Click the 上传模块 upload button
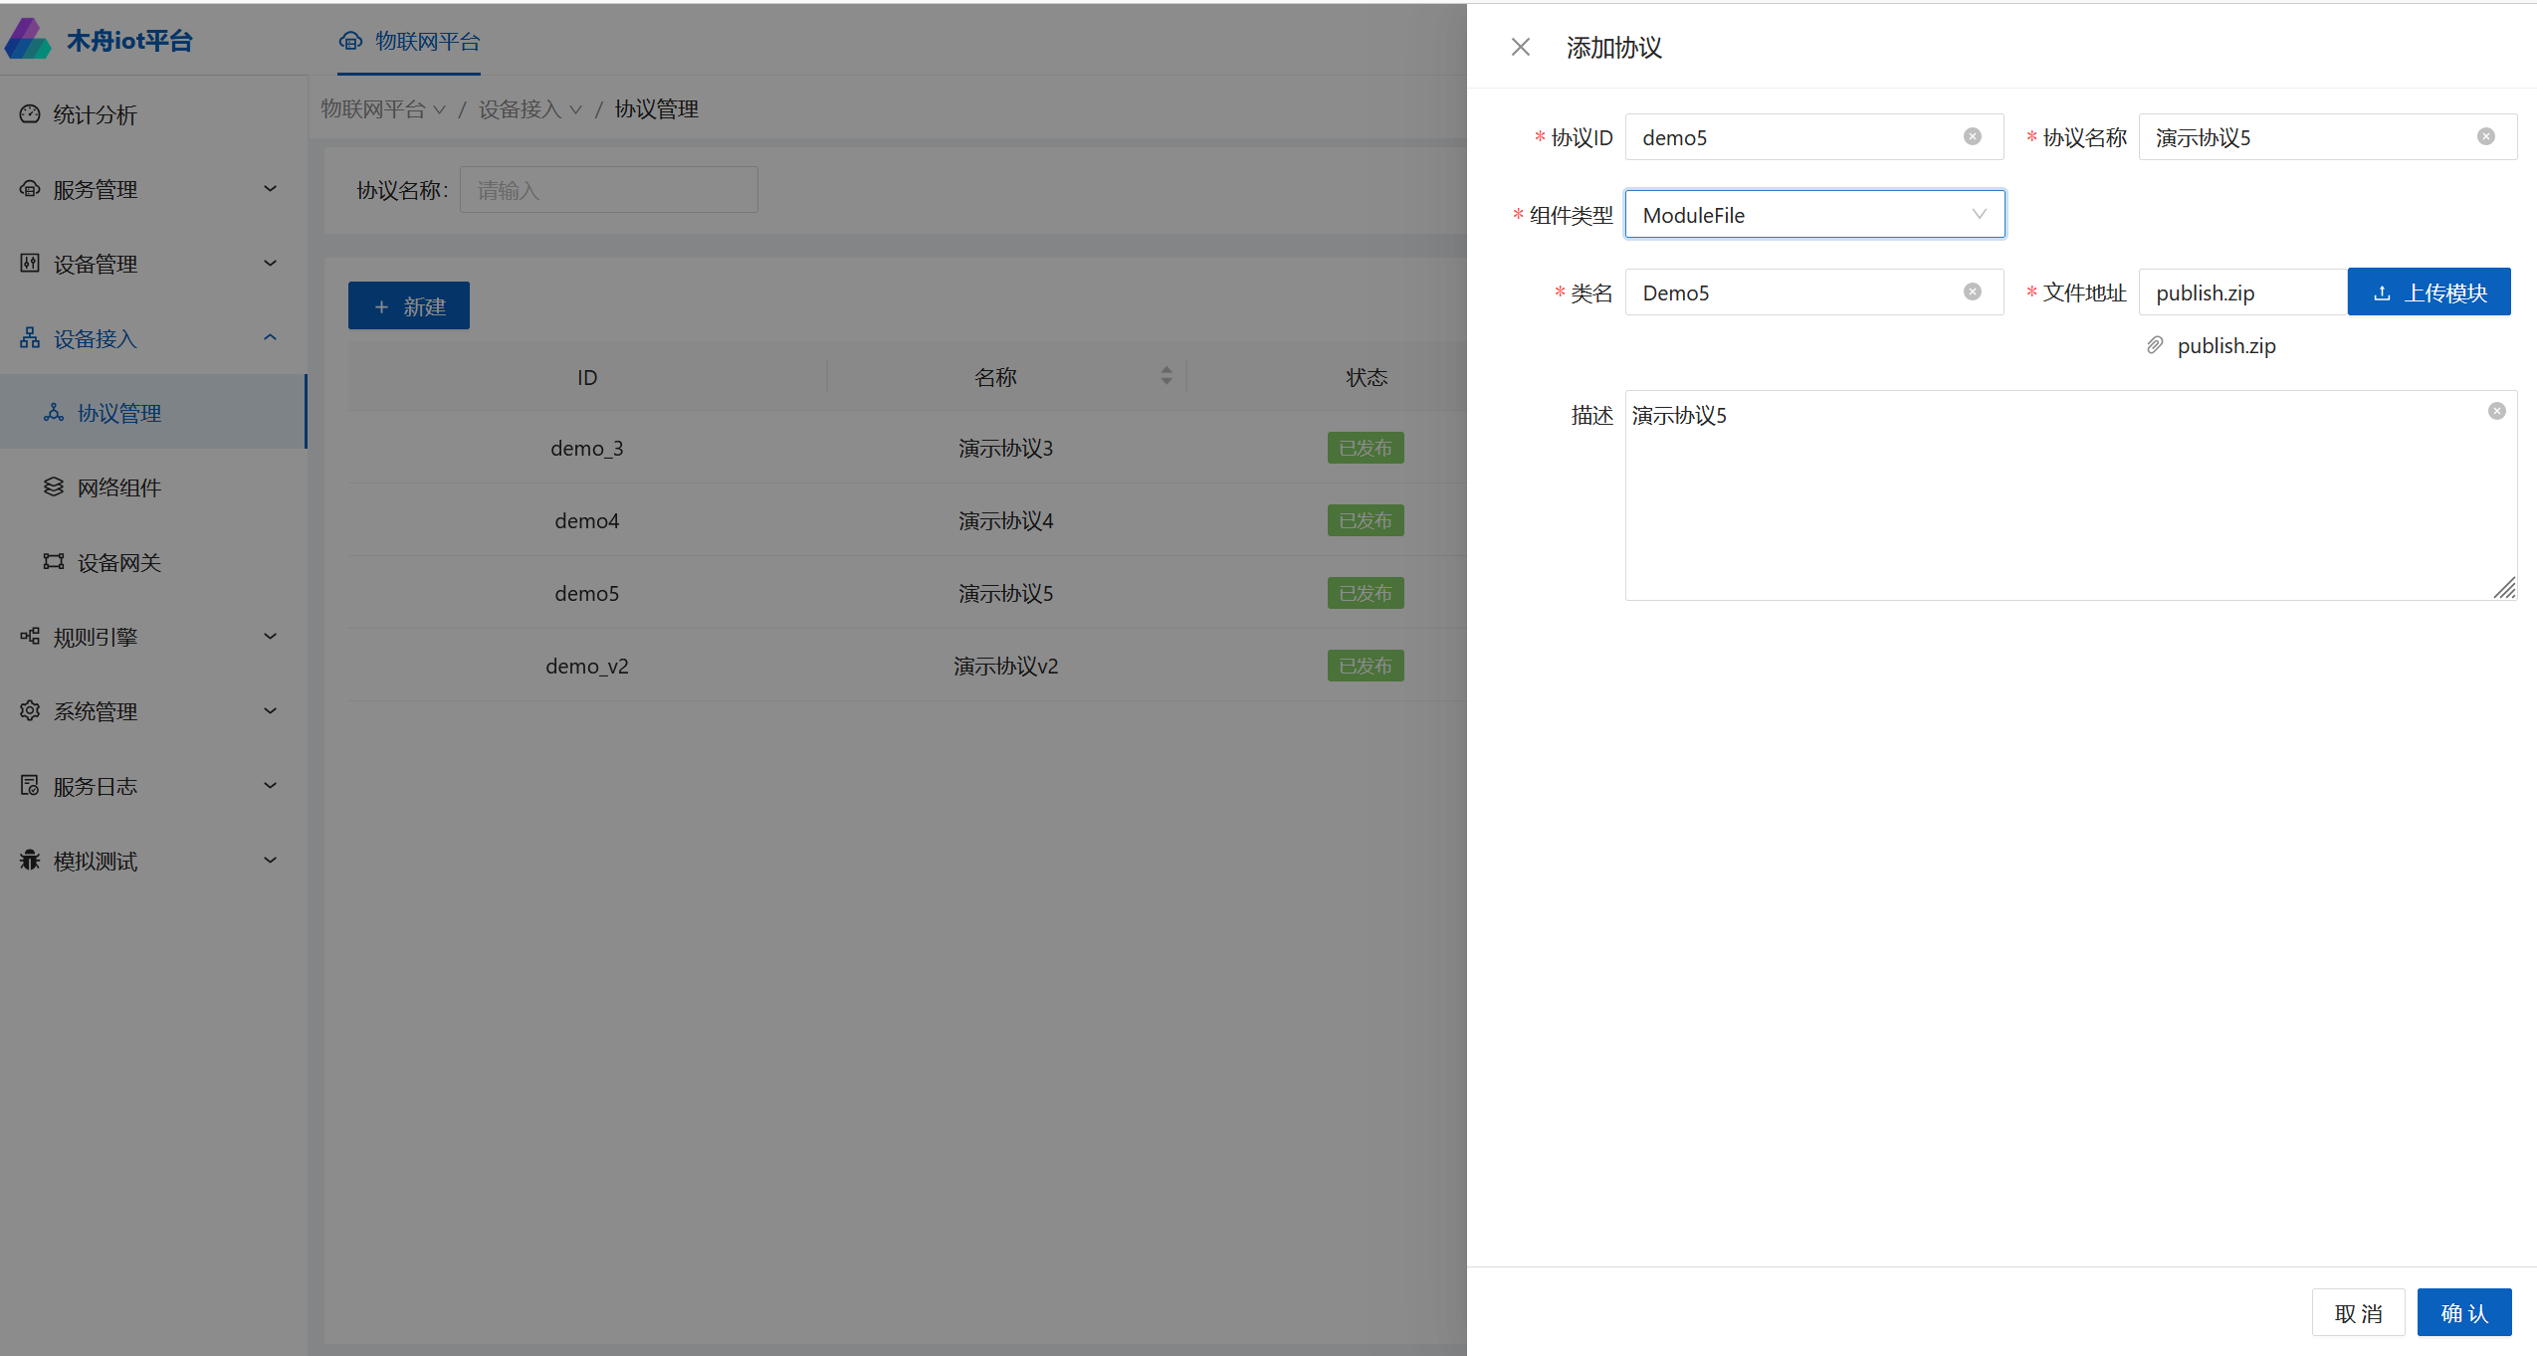The height and width of the screenshot is (1356, 2537). [x=2428, y=292]
